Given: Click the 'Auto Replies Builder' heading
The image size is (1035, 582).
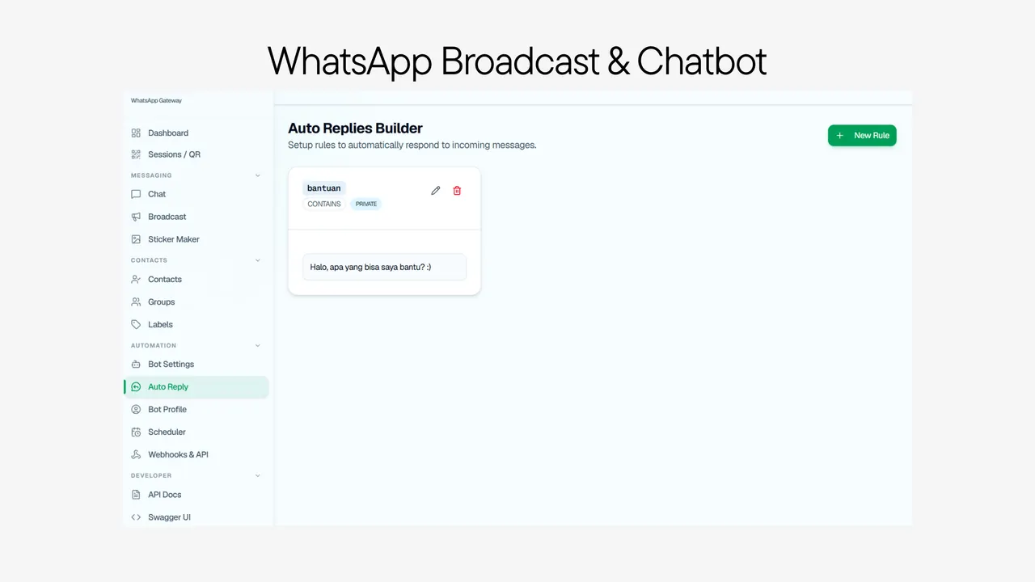Looking at the screenshot, I should (356, 128).
